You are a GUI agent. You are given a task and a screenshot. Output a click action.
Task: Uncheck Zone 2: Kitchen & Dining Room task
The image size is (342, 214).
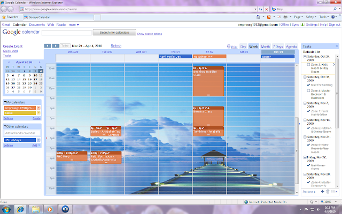tap(308, 128)
